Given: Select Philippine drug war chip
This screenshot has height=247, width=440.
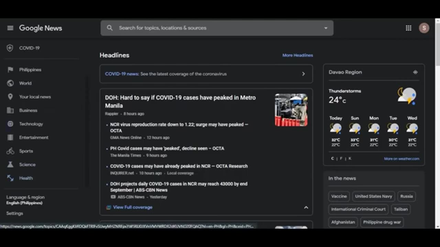Looking at the screenshot, I should (x=382, y=222).
